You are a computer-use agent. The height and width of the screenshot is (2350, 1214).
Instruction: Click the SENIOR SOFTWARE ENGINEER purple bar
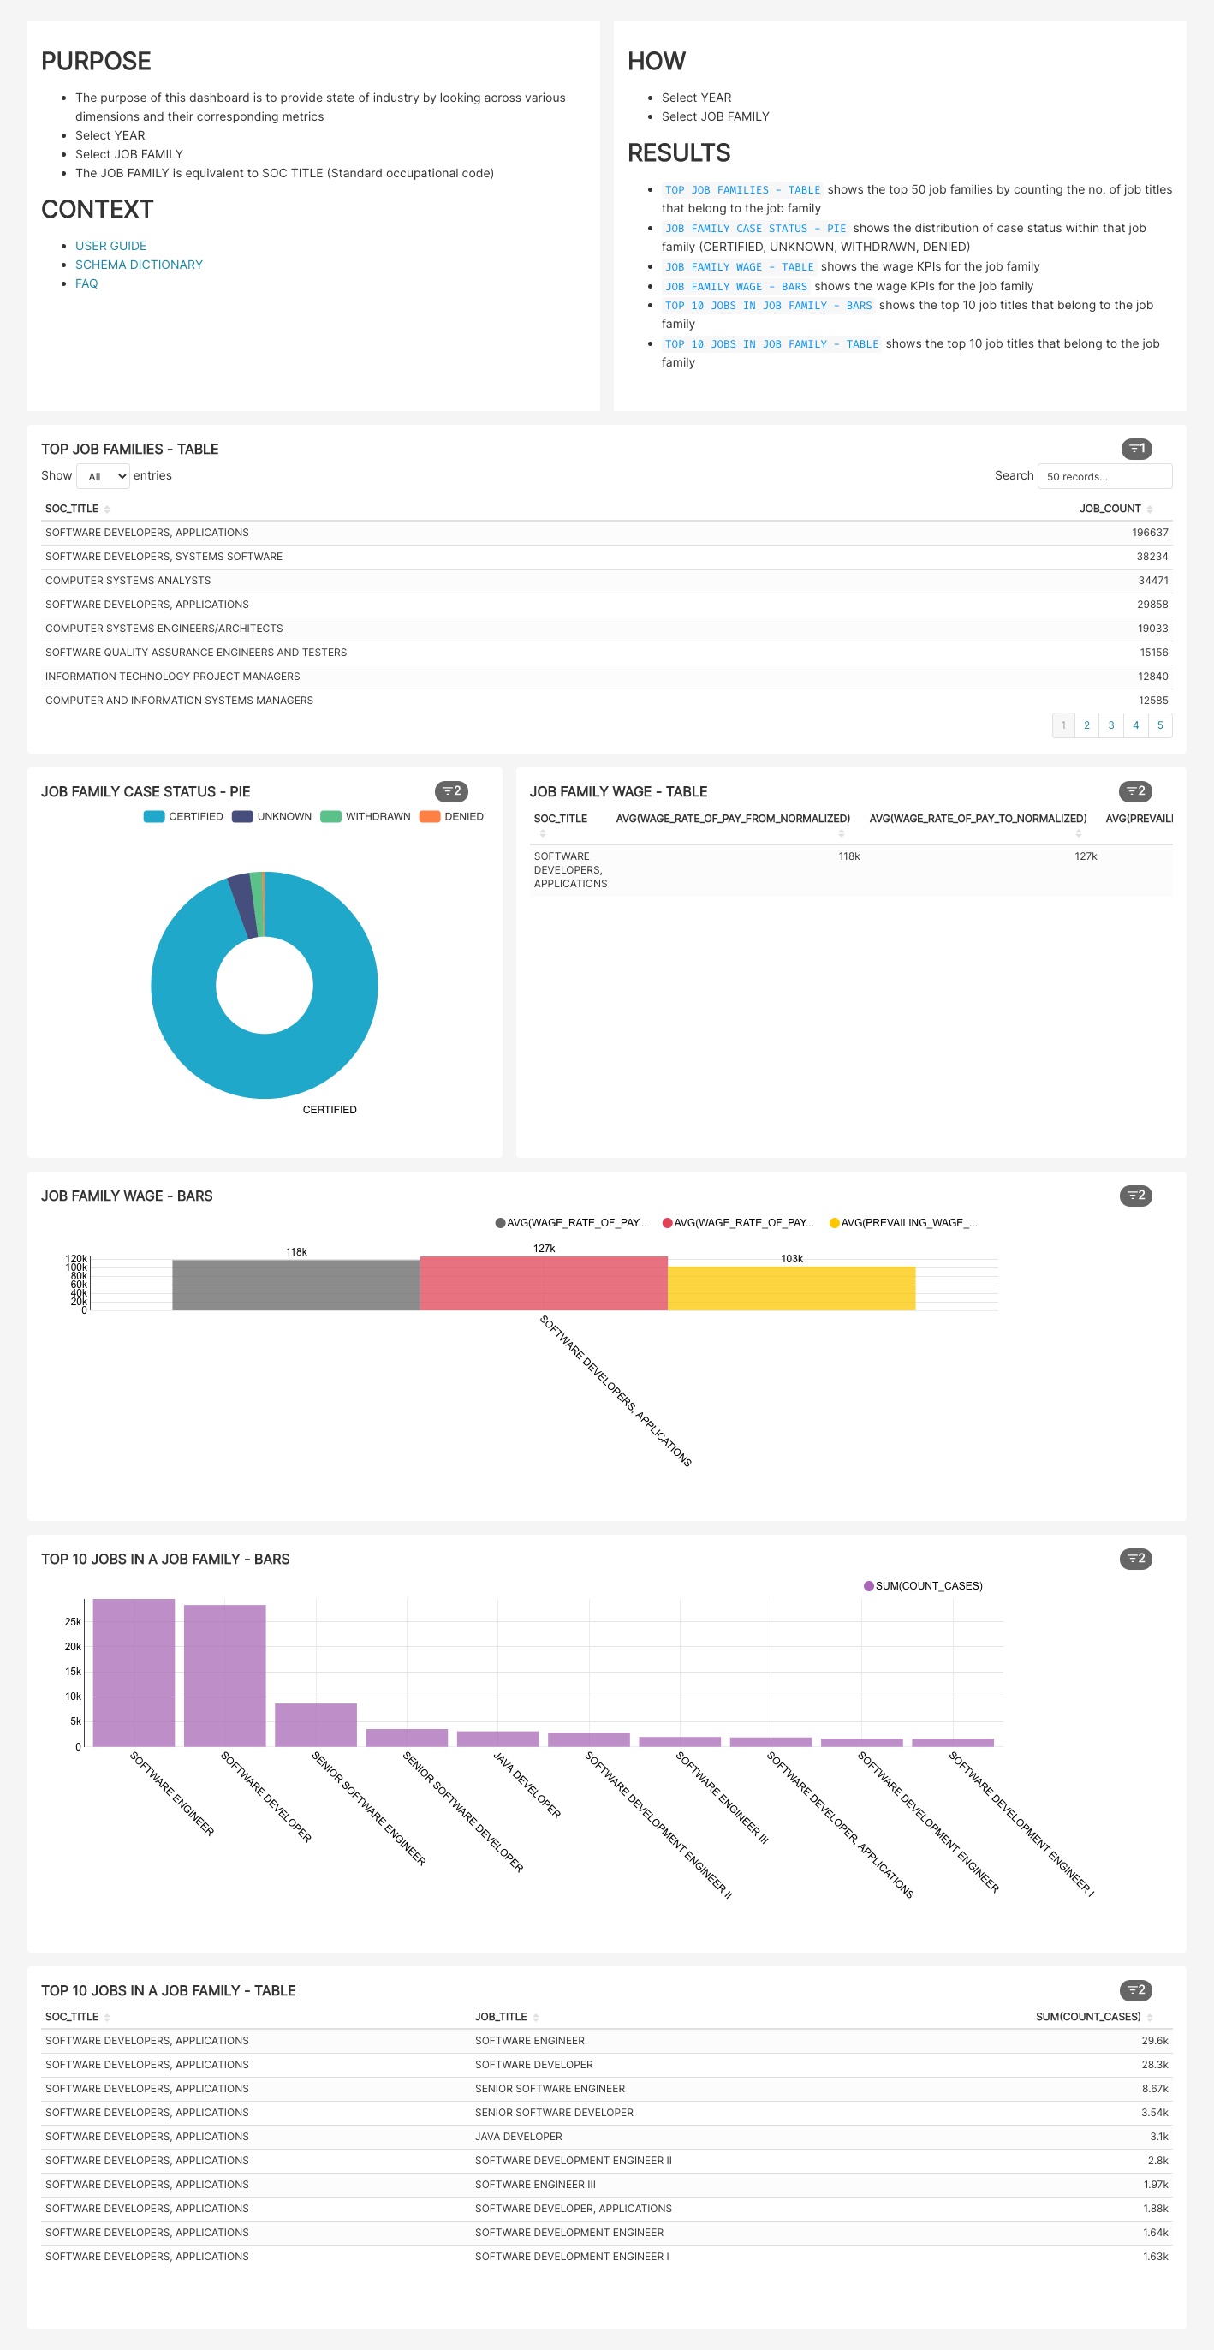pos(316,1725)
